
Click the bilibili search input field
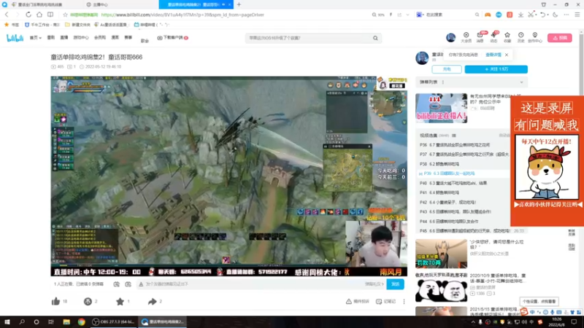point(308,38)
